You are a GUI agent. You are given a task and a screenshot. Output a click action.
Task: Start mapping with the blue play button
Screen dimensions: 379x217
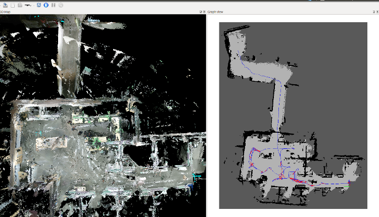tap(46, 5)
